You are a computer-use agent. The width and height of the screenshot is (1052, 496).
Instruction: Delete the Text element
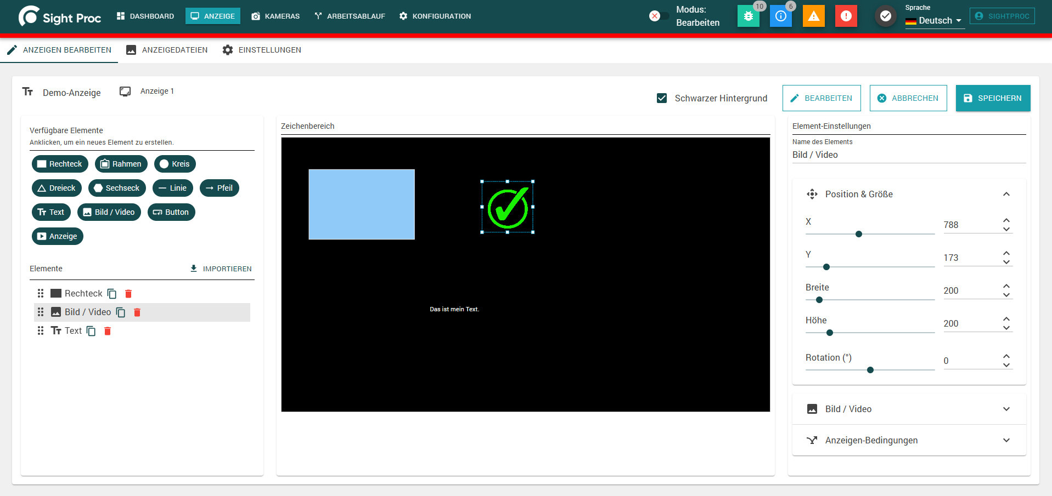click(x=108, y=331)
